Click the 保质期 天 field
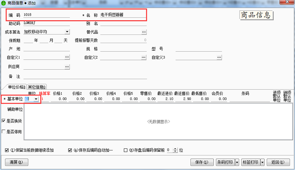 click(x=58, y=40)
